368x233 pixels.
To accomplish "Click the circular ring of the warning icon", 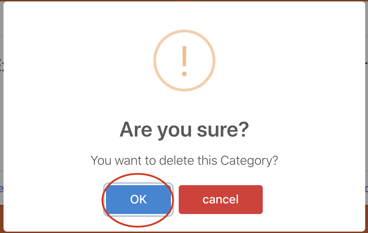I will [155, 61].
